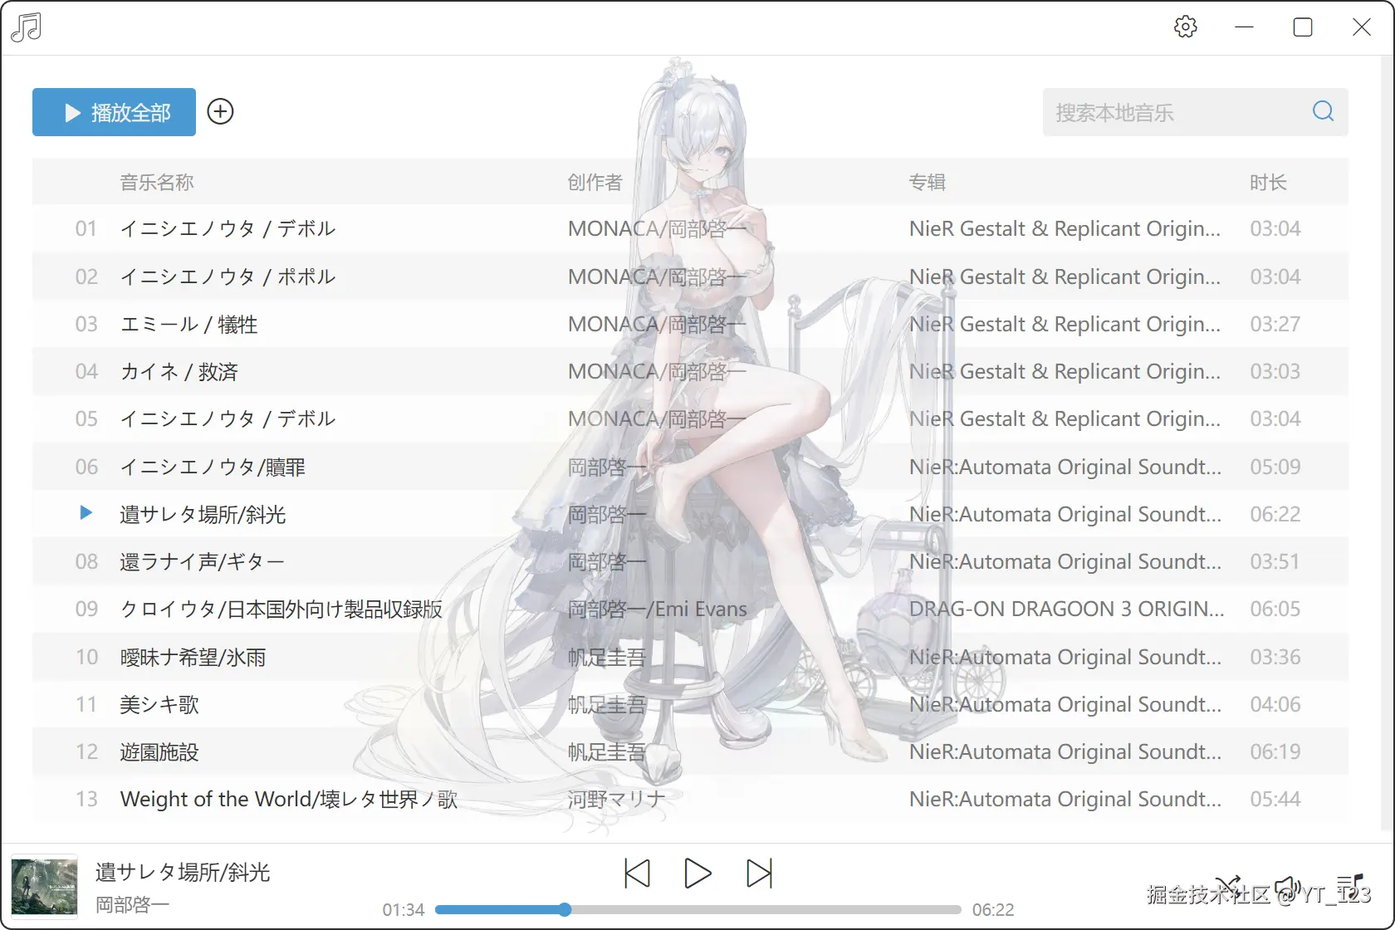Skip to the next track
Viewport: 1395px width, 930px height.
point(759,874)
